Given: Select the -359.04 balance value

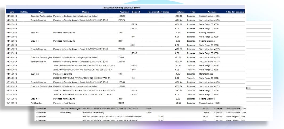Looking at the screenshot, I should tap(179, 86).
